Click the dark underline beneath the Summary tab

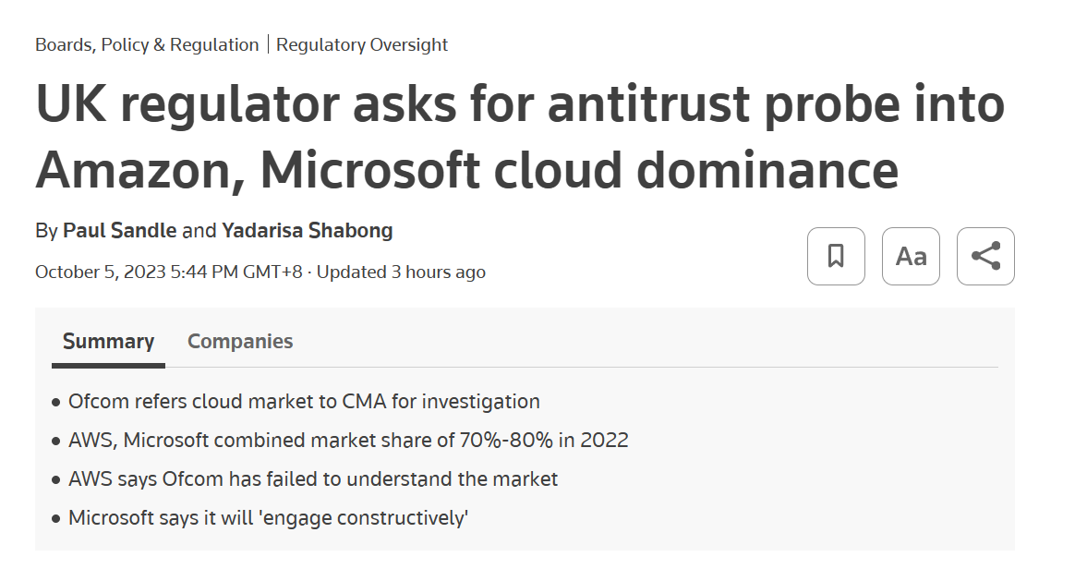tap(108, 366)
